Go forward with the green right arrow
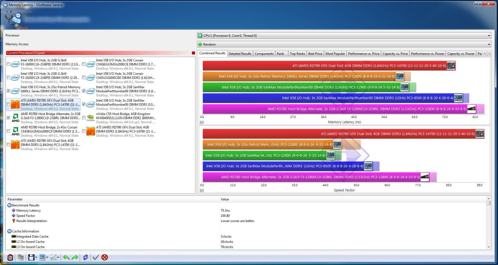Screen dimensions: 498x265 75,257
